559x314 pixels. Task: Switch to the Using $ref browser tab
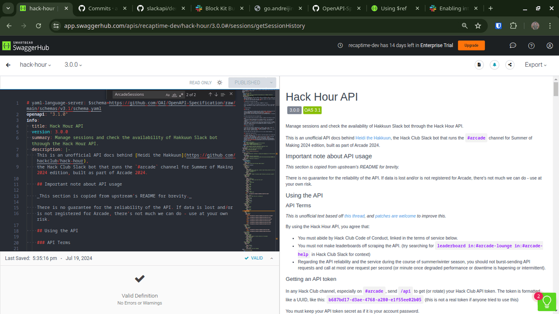[395, 8]
